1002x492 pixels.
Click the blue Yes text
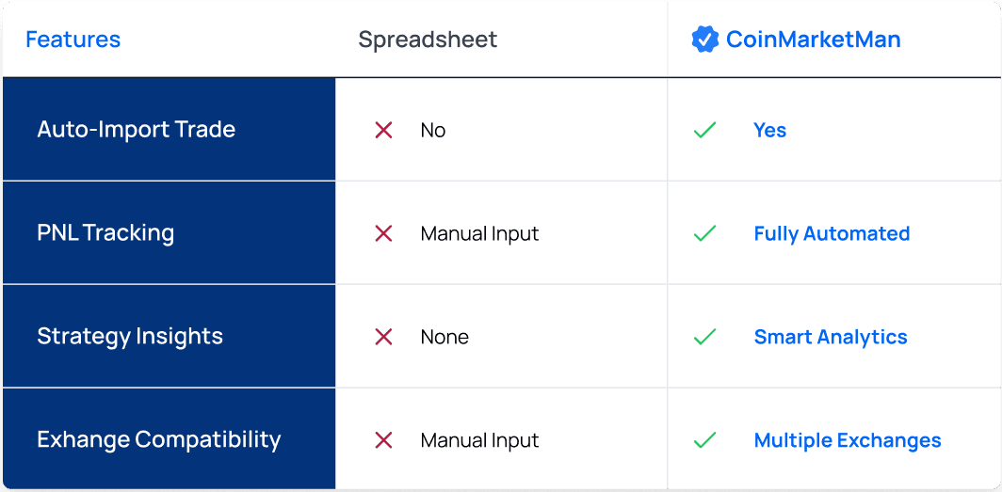click(770, 130)
